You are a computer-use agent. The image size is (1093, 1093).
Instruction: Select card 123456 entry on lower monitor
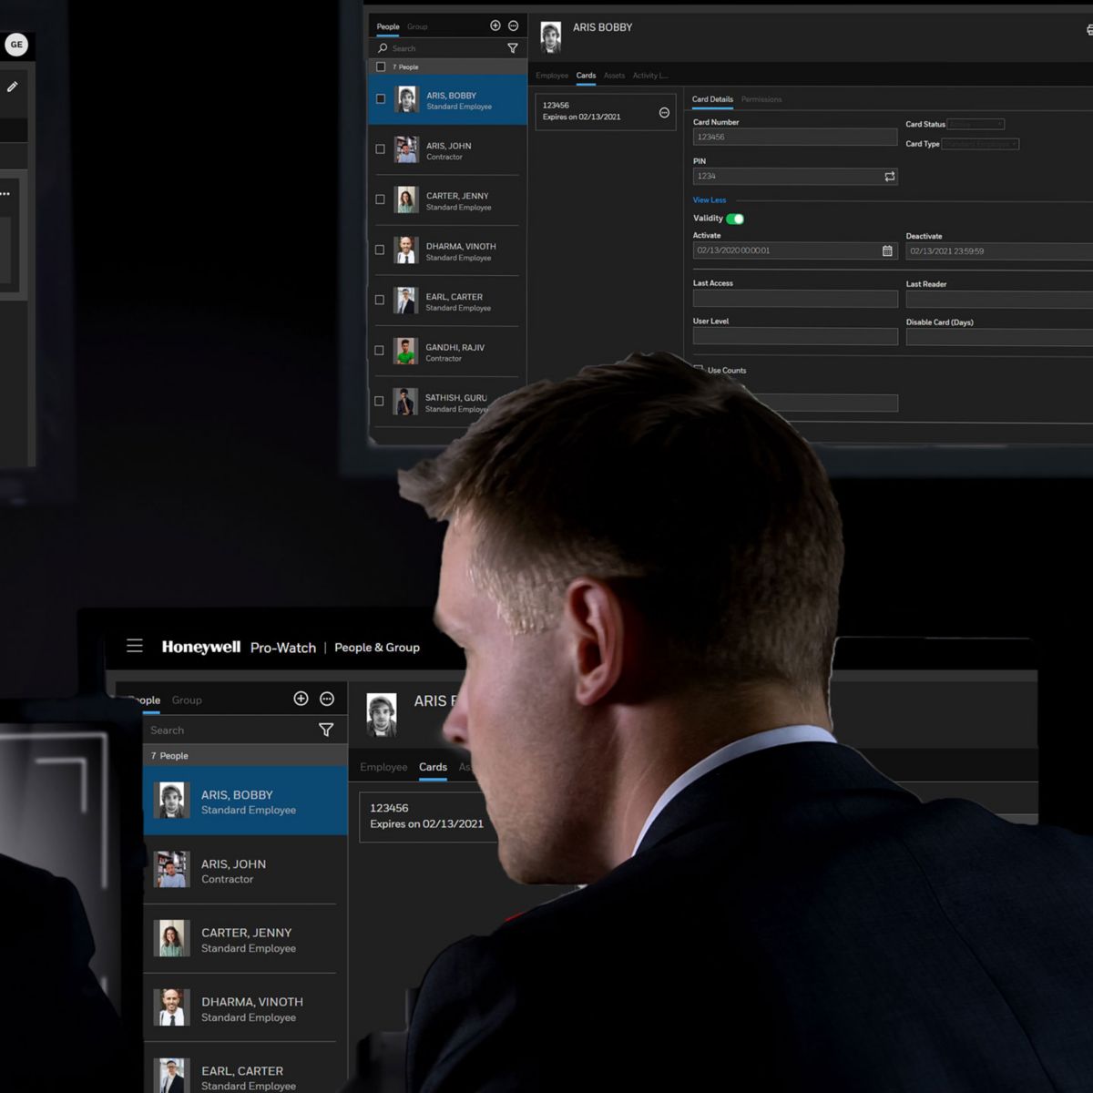428,816
